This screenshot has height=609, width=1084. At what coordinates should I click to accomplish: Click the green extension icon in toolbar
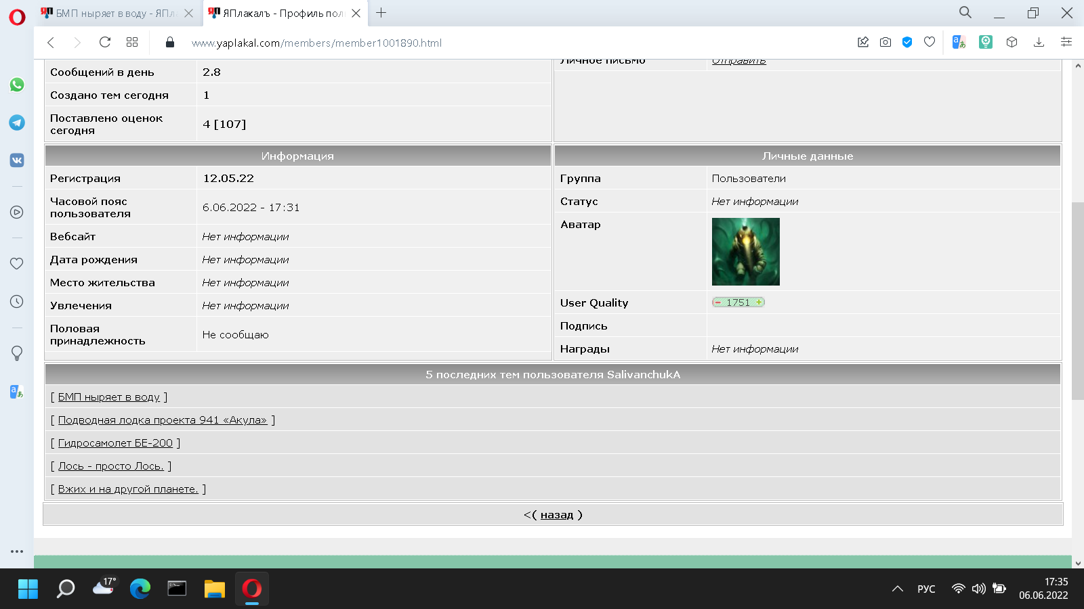pos(986,42)
